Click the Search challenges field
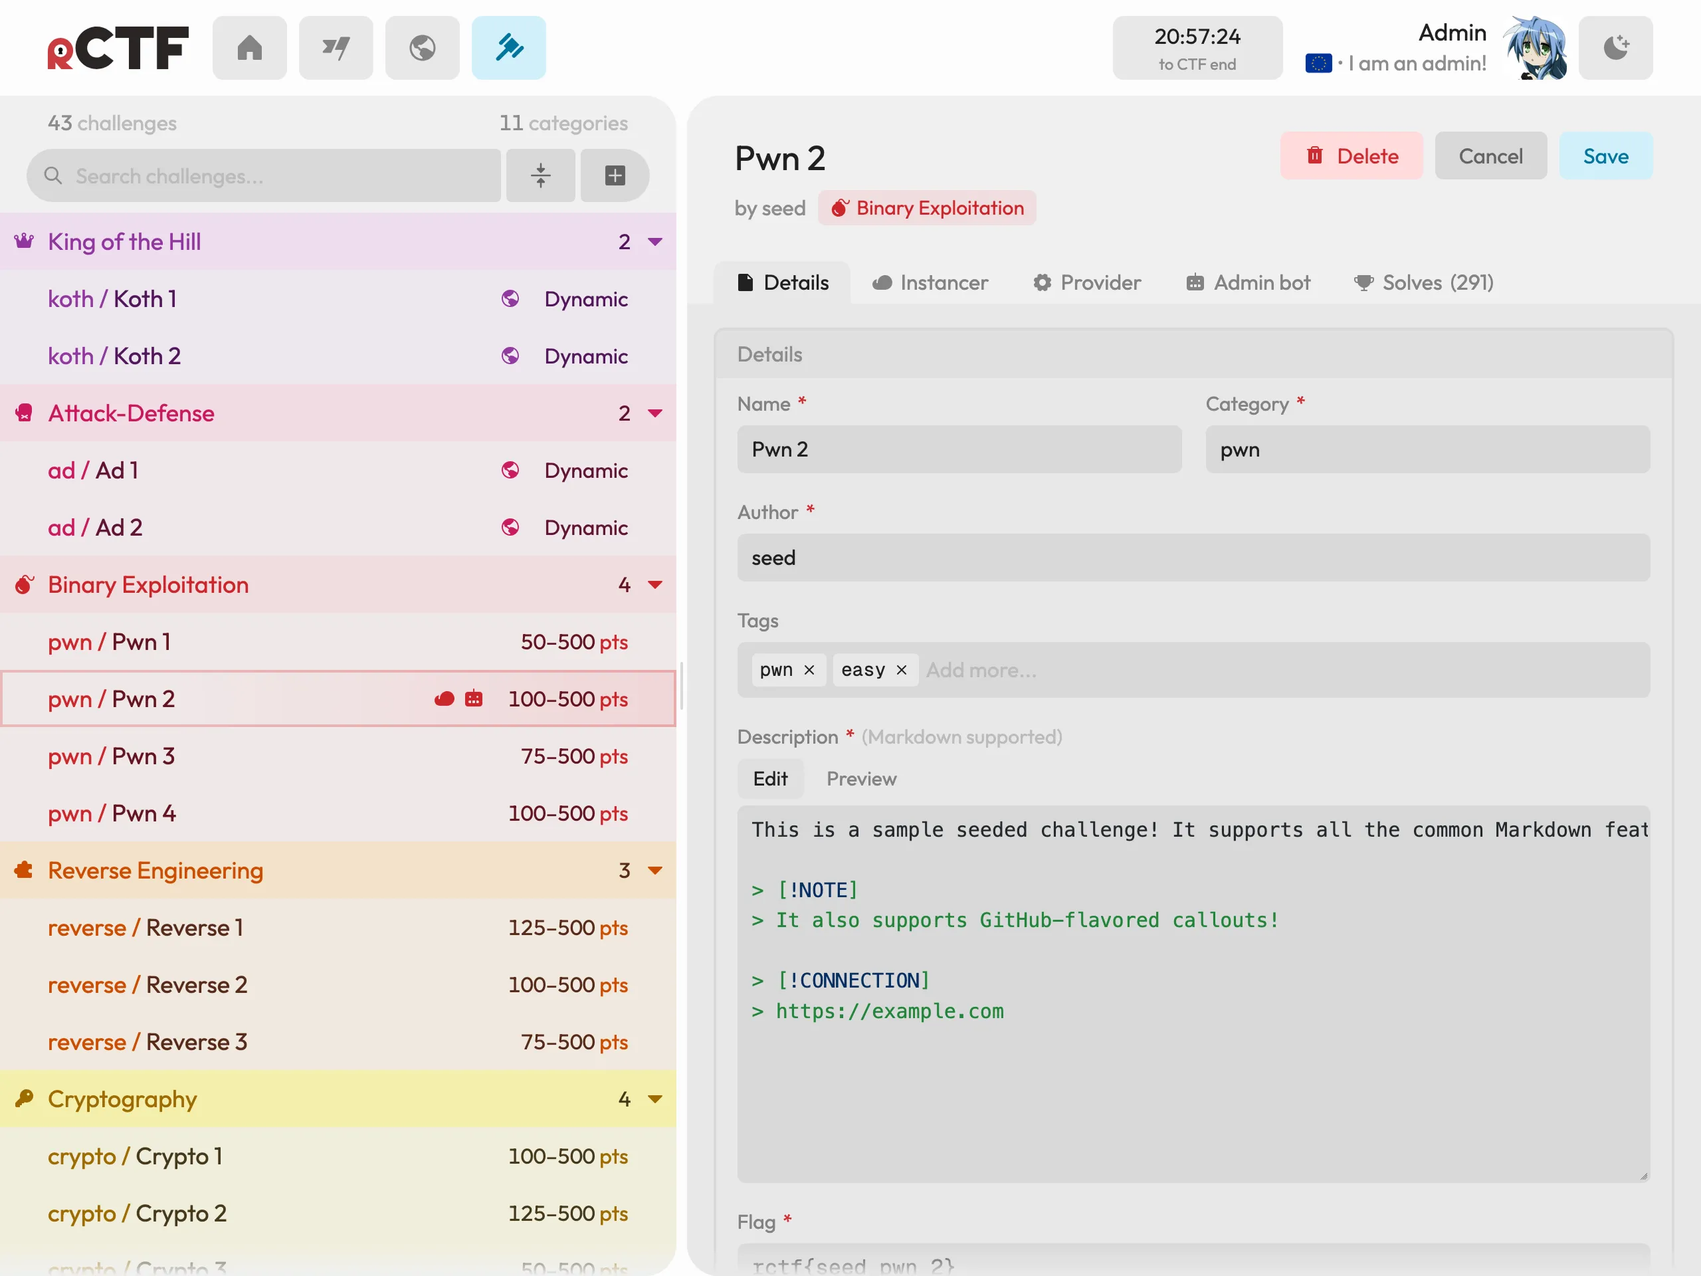 click(264, 175)
